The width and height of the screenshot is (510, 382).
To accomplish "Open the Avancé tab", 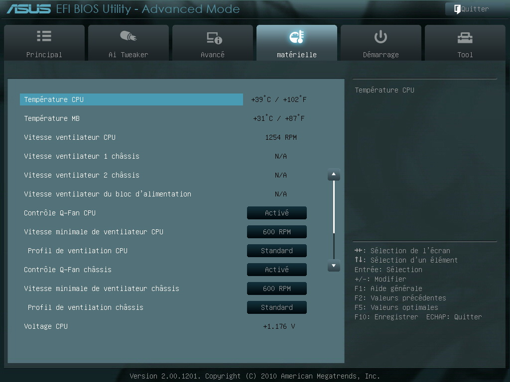I will (x=213, y=43).
